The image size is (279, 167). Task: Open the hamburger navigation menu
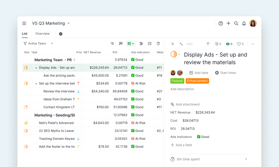24,23
